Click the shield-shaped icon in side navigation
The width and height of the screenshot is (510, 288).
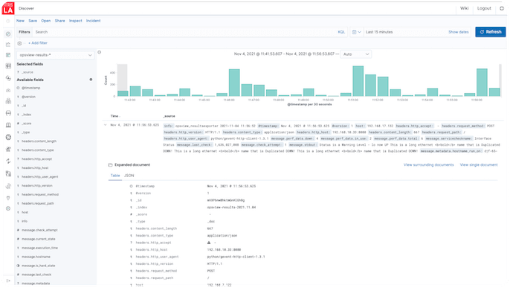coord(8,198)
